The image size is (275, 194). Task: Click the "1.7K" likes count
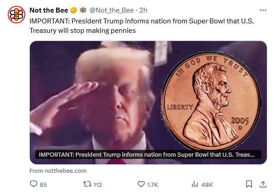[x=153, y=184]
